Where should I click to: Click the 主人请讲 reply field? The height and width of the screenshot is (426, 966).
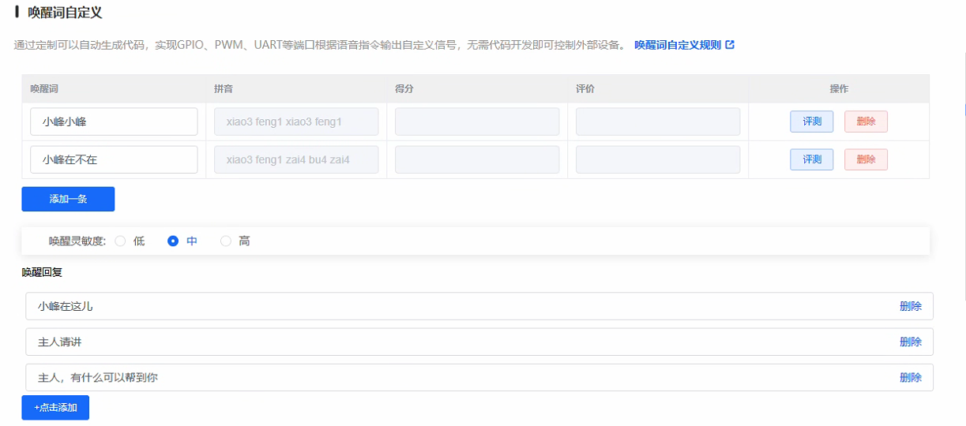point(458,342)
